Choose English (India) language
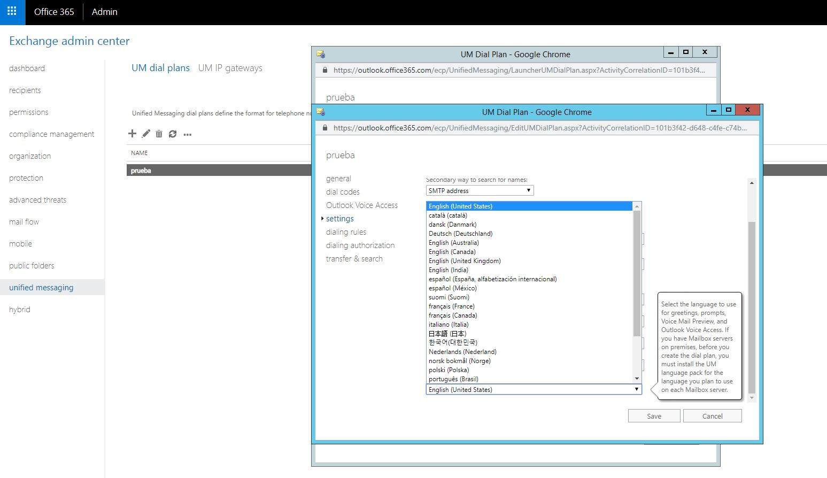Screen dimensions: 827x478 click(x=529, y=270)
